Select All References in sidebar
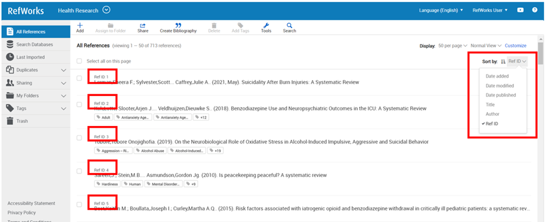Viewport: 545px width, 222px height. pos(36,32)
